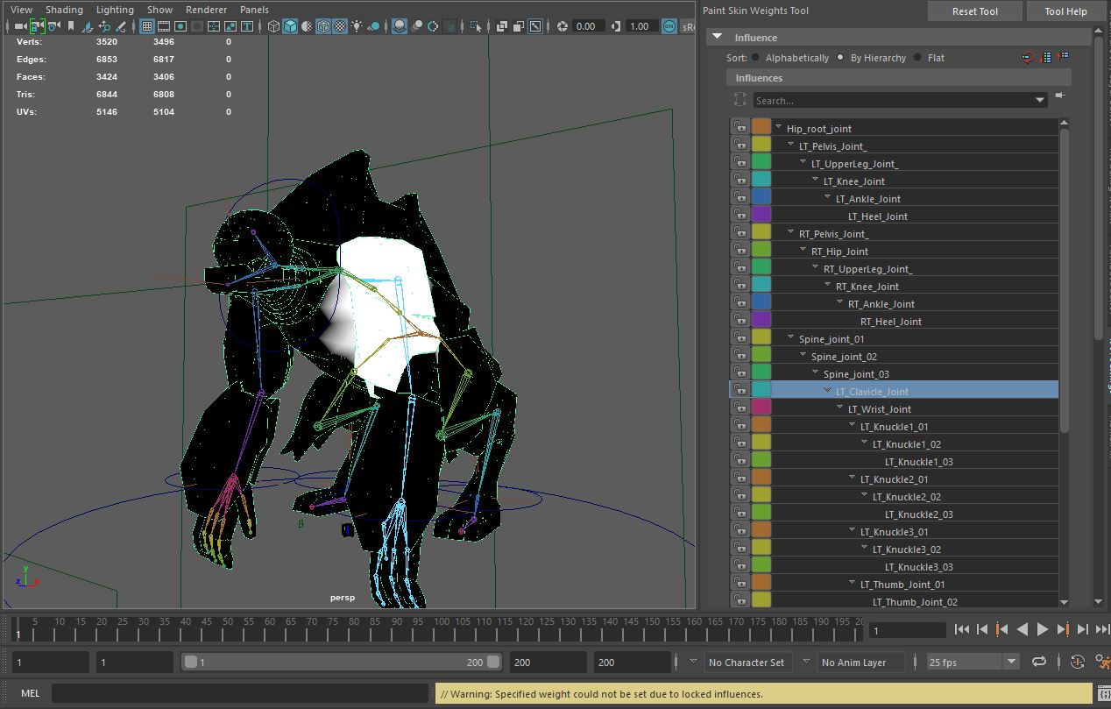Image resolution: width=1111 pixels, height=709 pixels.
Task: Open the Lighting menu
Action: (114, 10)
